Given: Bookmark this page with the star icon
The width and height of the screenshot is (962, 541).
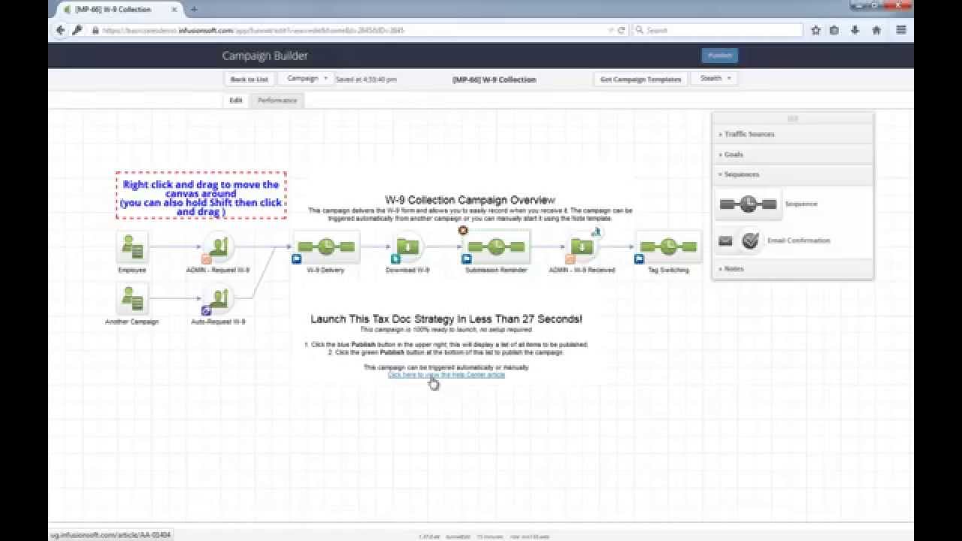Looking at the screenshot, I should 815,30.
